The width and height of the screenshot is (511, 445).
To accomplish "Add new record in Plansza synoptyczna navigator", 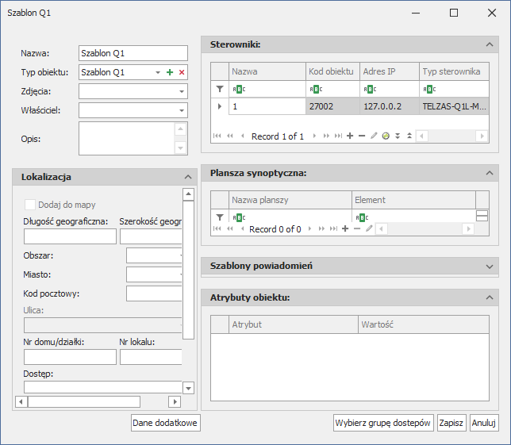I will [345, 228].
